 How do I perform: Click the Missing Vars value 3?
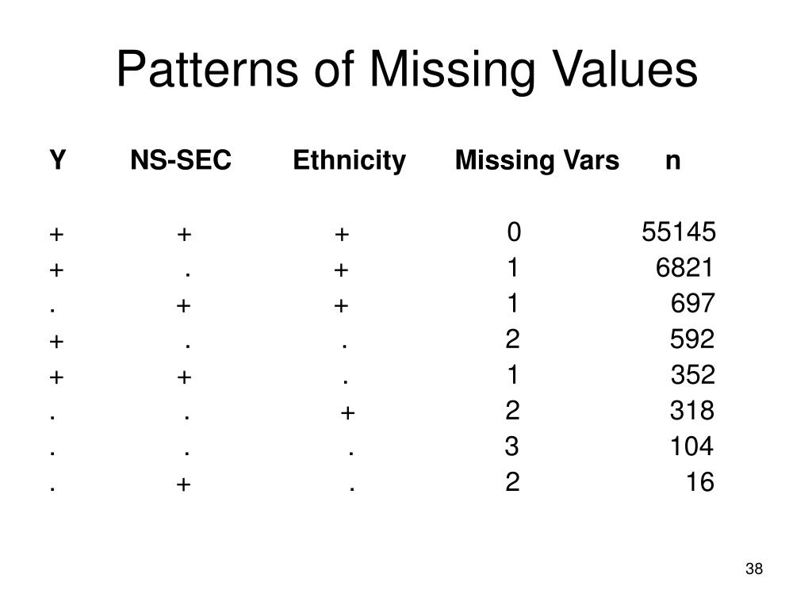pyautogui.click(x=511, y=446)
